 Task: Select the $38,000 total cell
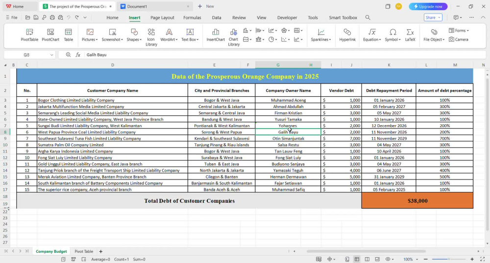417,201
